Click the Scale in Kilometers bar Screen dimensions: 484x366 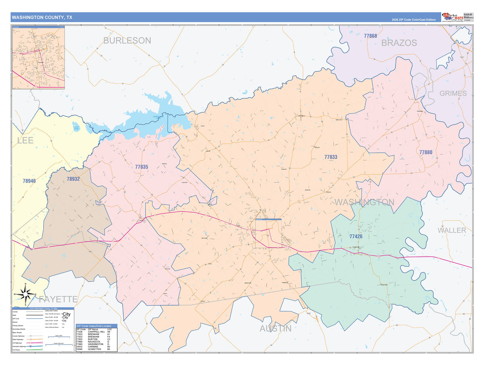coord(59,345)
